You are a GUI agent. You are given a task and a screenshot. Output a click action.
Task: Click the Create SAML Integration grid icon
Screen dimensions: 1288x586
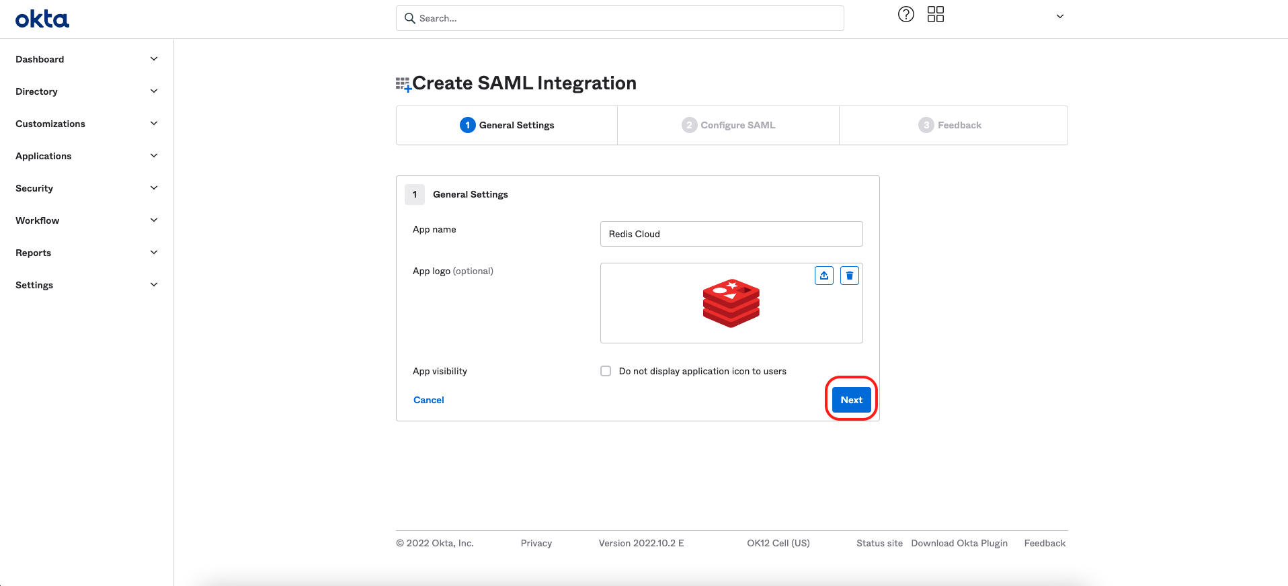coord(403,84)
